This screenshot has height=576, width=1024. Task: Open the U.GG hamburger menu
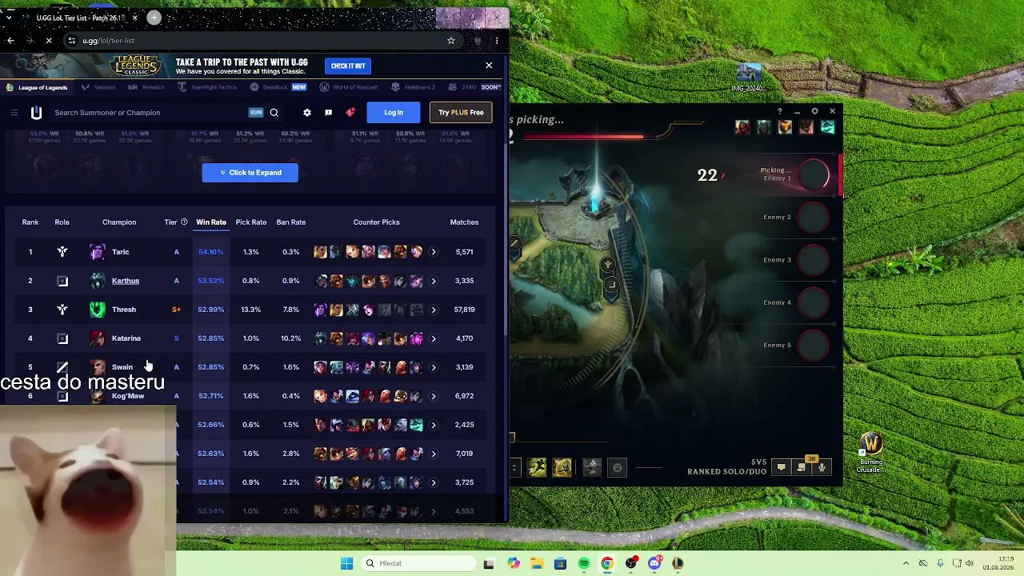pos(14,113)
